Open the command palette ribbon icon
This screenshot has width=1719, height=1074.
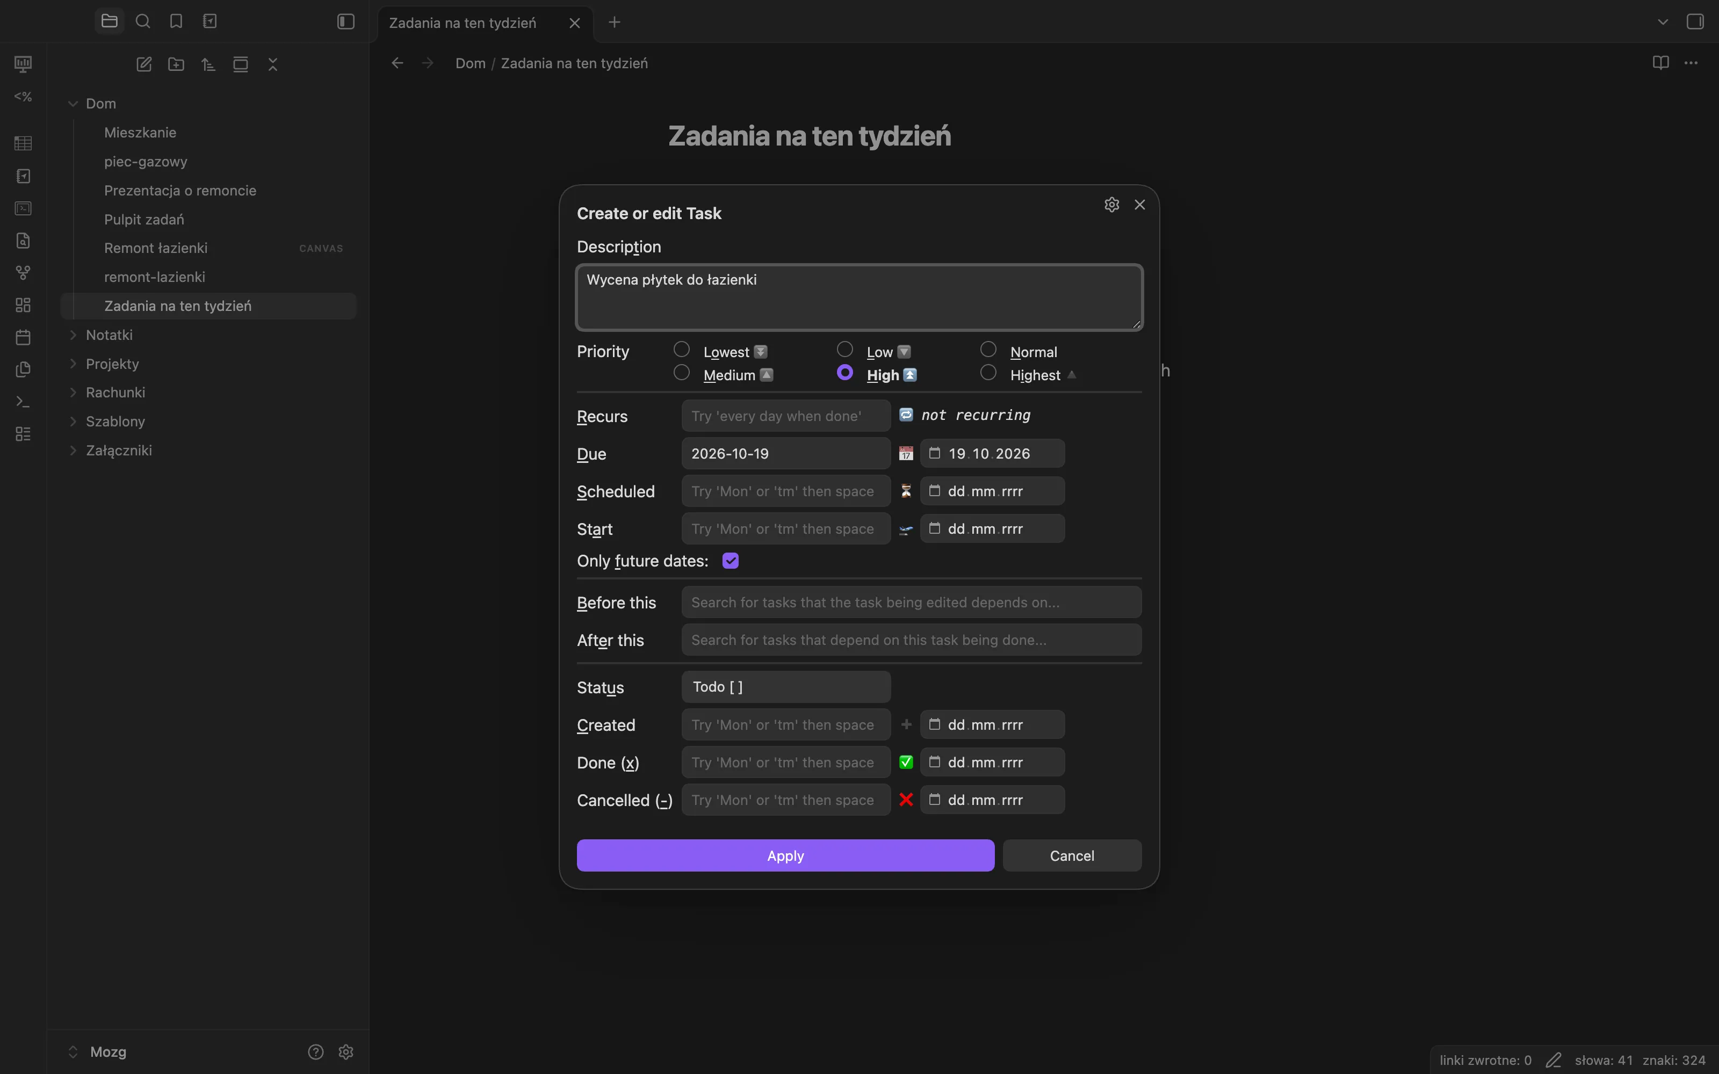[x=23, y=401]
